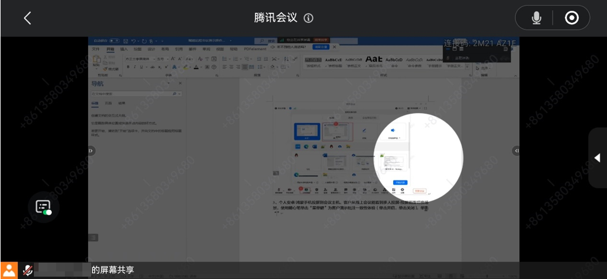The image size is (607, 279).
Task: Click the right edge double-arrow handle
Action: click(516, 151)
